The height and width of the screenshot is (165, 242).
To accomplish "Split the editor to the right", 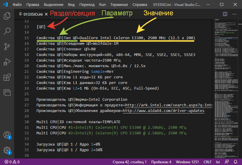I will [x=225, y=14].
